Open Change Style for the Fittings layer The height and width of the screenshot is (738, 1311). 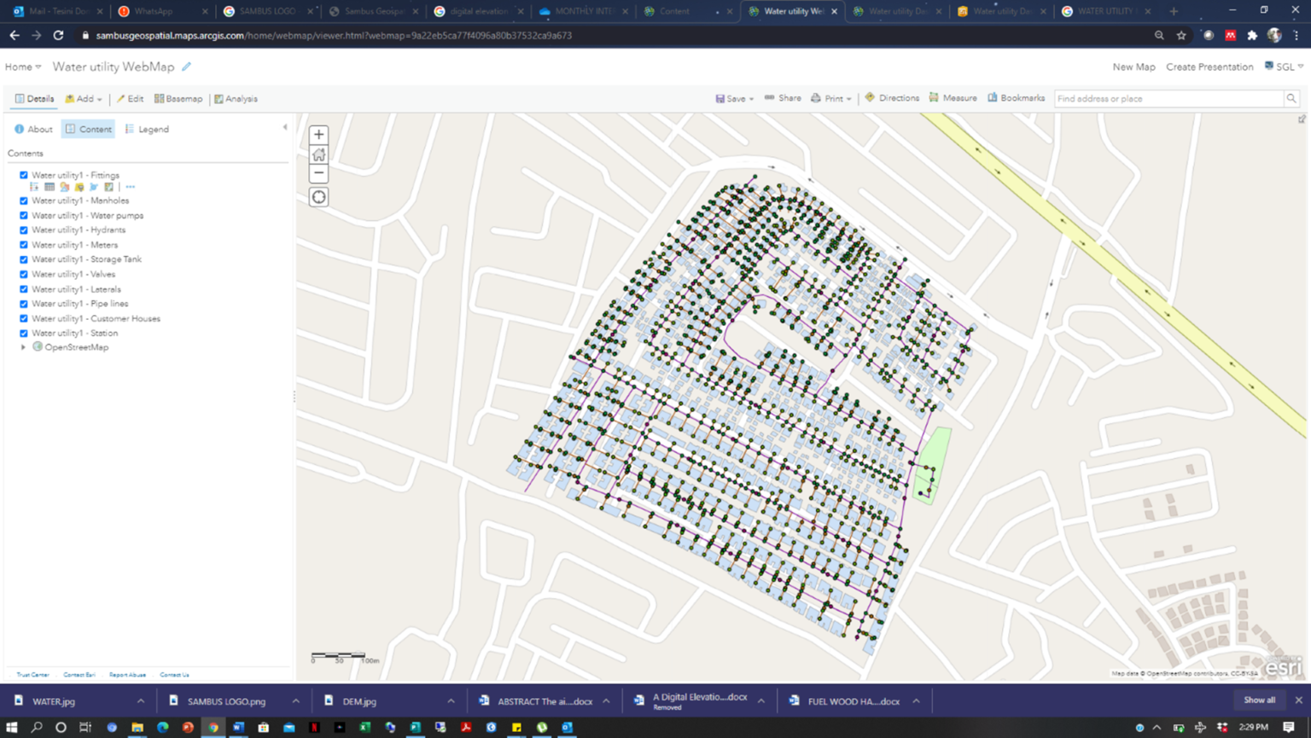click(x=64, y=187)
